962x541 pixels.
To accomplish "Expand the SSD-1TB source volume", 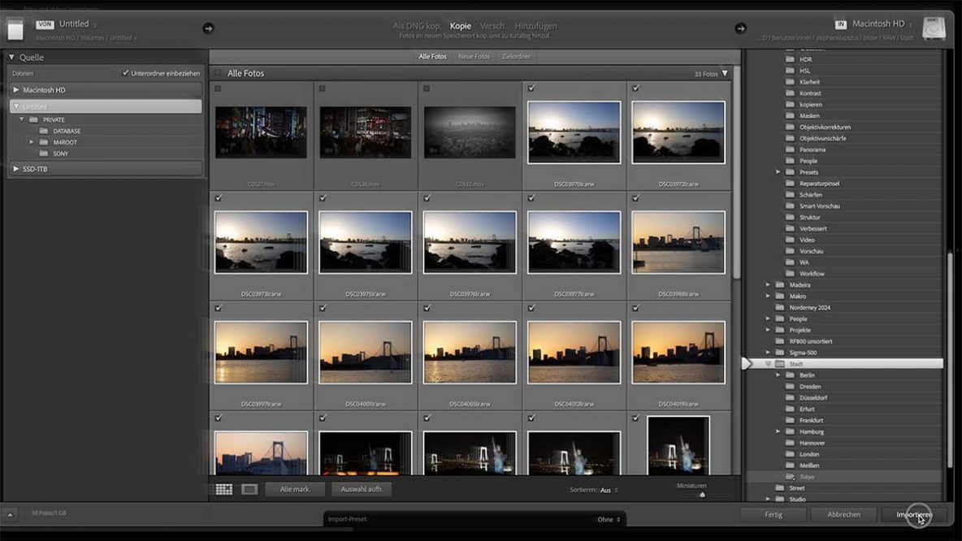I will click(x=16, y=169).
